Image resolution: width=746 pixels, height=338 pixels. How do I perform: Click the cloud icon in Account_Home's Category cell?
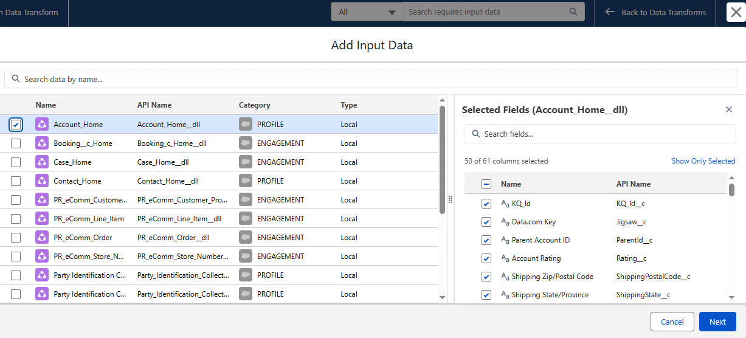[x=246, y=125]
